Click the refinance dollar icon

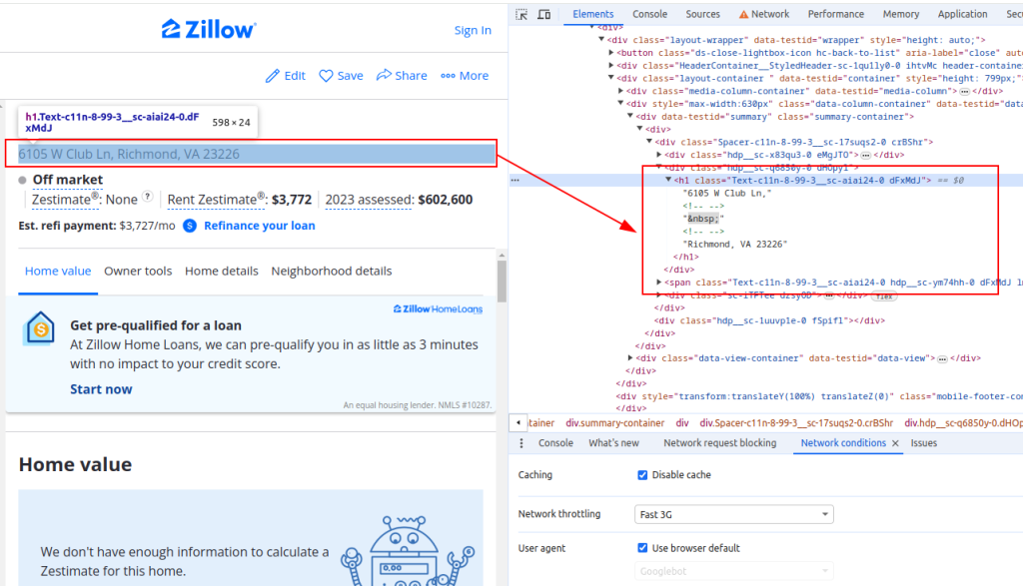[190, 226]
